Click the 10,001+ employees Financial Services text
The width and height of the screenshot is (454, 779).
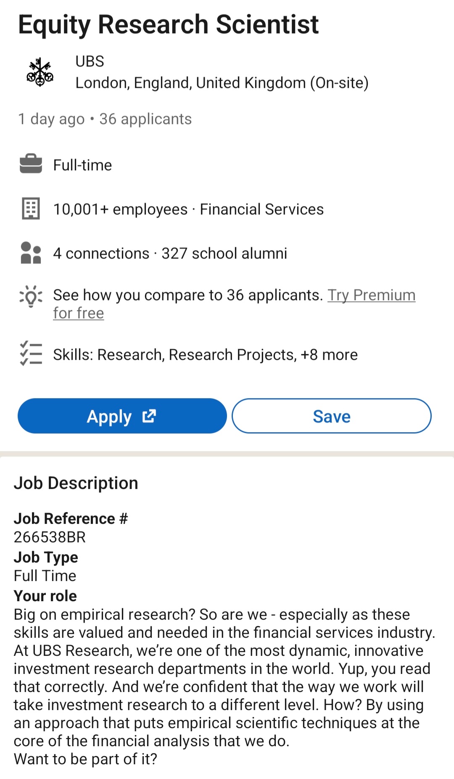[x=188, y=209]
